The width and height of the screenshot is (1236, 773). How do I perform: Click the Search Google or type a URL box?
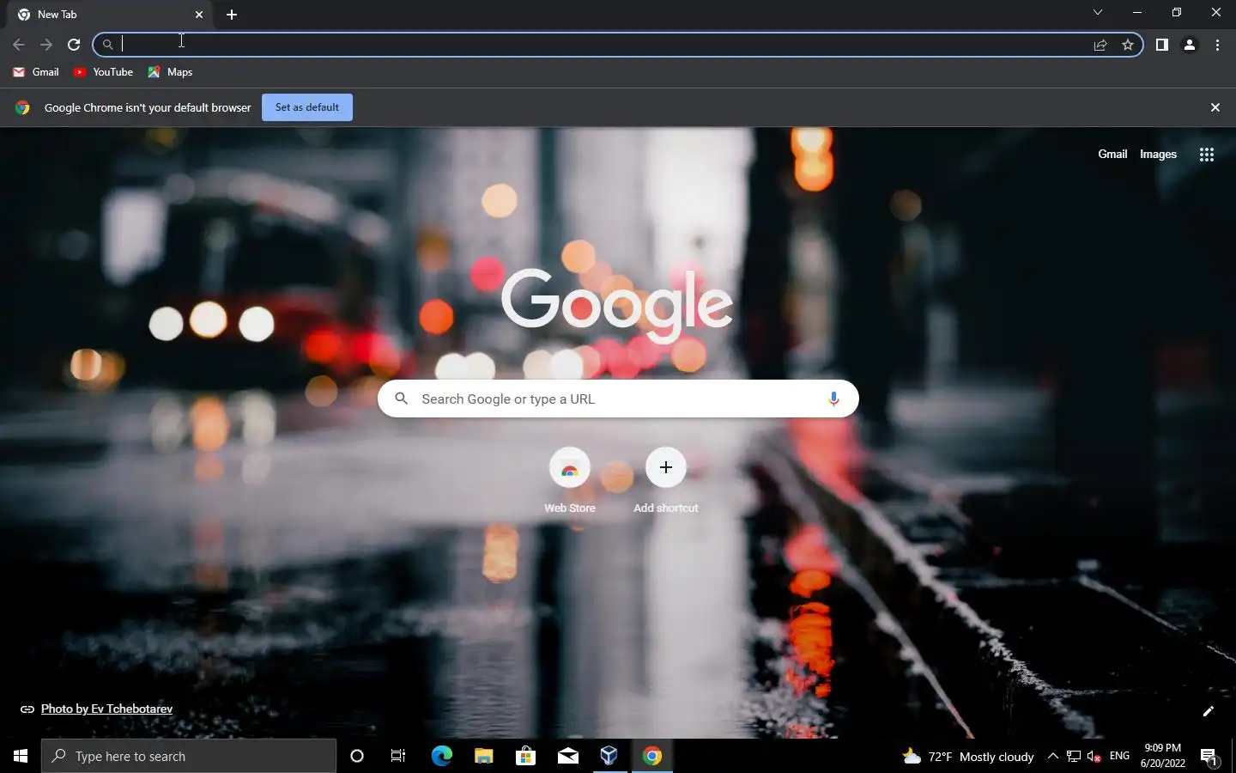pyautogui.click(x=618, y=399)
